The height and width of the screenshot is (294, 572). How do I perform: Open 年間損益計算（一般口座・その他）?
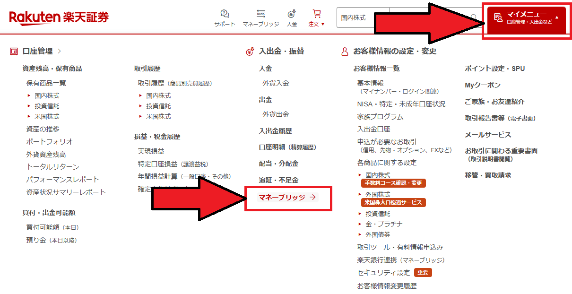pos(184,176)
